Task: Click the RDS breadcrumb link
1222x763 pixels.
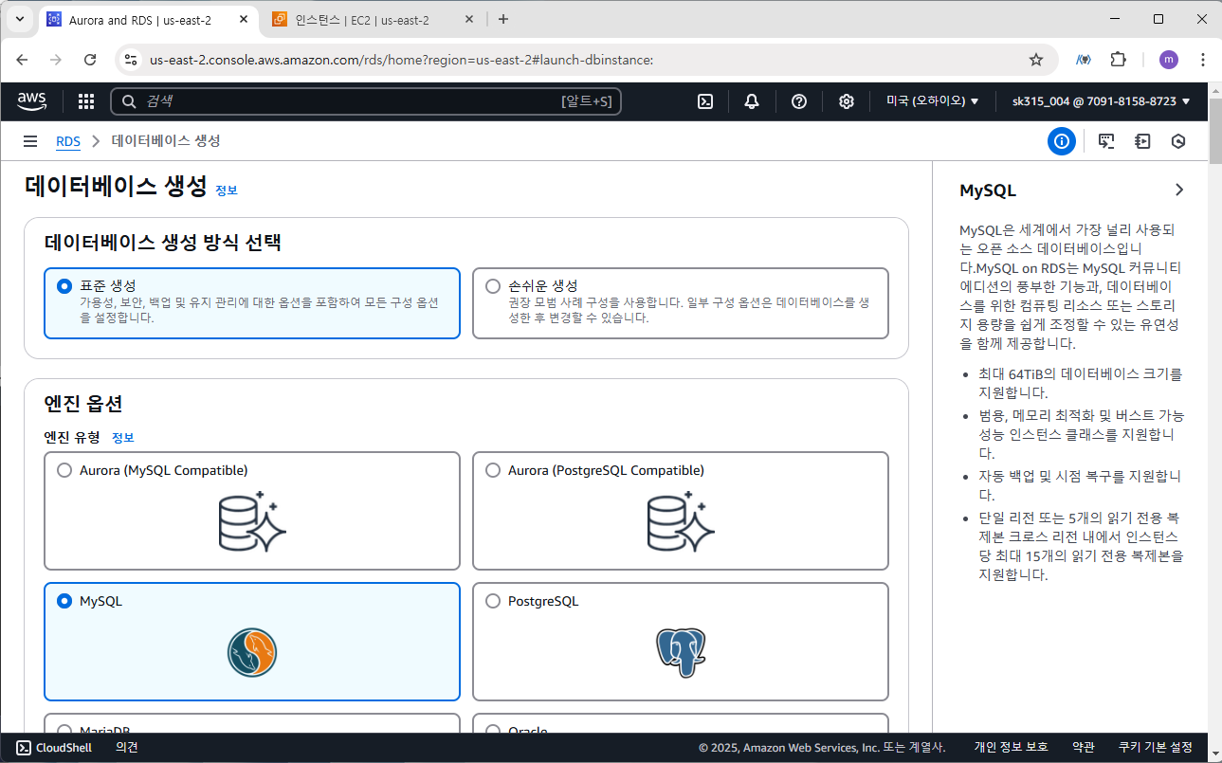Action: [x=68, y=141]
